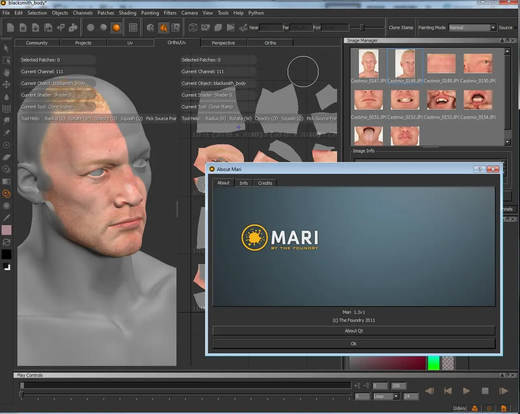Viewport: 520px width, 414px height.
Task: Click the Near clipping input field
Action: coord(271,27)
